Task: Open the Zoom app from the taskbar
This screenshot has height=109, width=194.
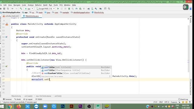Action: pyautogui.click(x=45, y=106)
